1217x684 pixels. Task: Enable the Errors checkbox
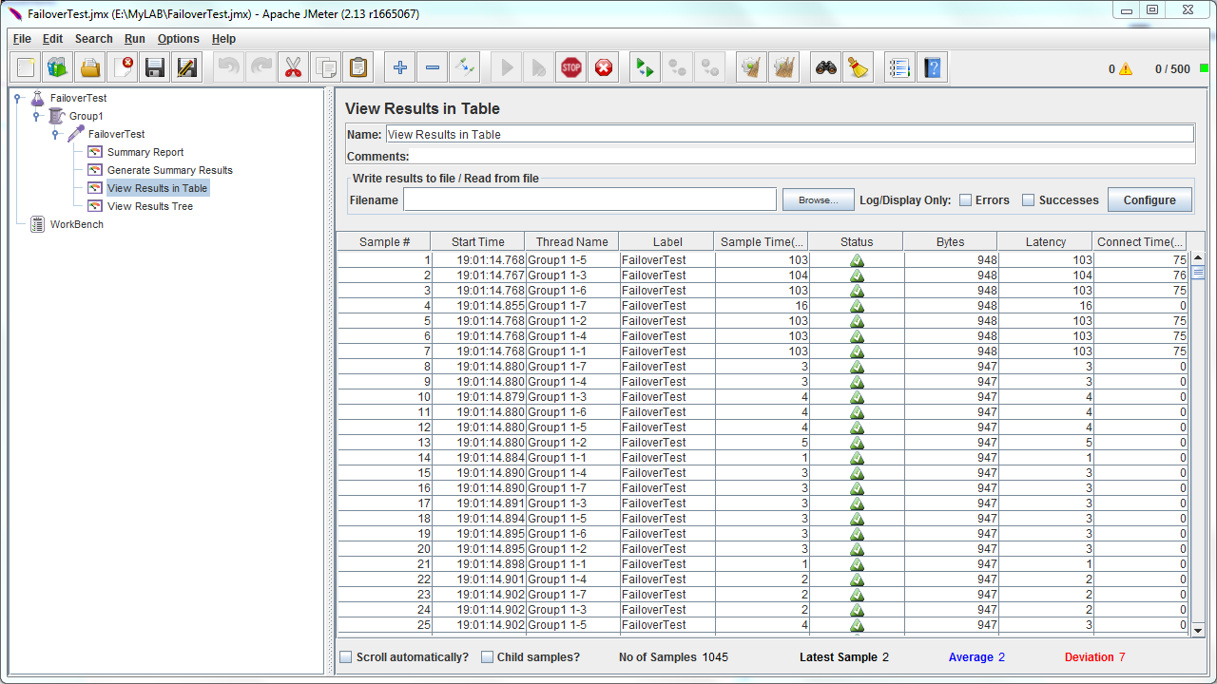click(x=965, y=200)
